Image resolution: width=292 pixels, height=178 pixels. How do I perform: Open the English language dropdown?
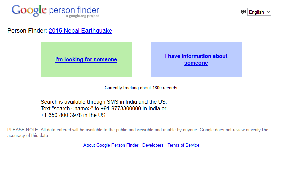pos(259,12)
